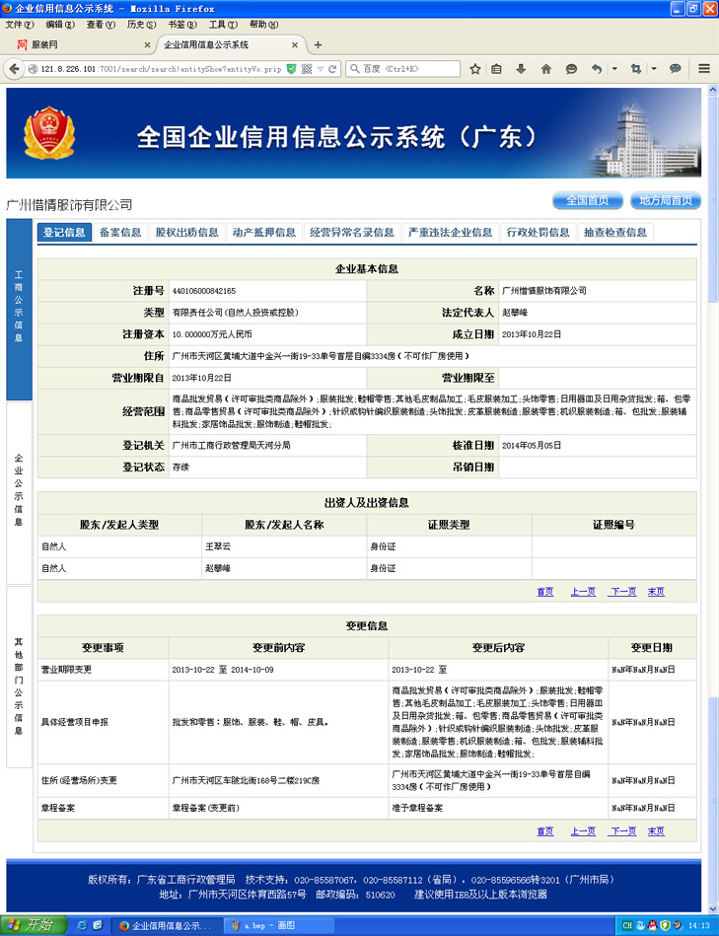
Task: Click 末页 link under 变更信息 table
Action: pyautogui.click(x=656, y=830)
